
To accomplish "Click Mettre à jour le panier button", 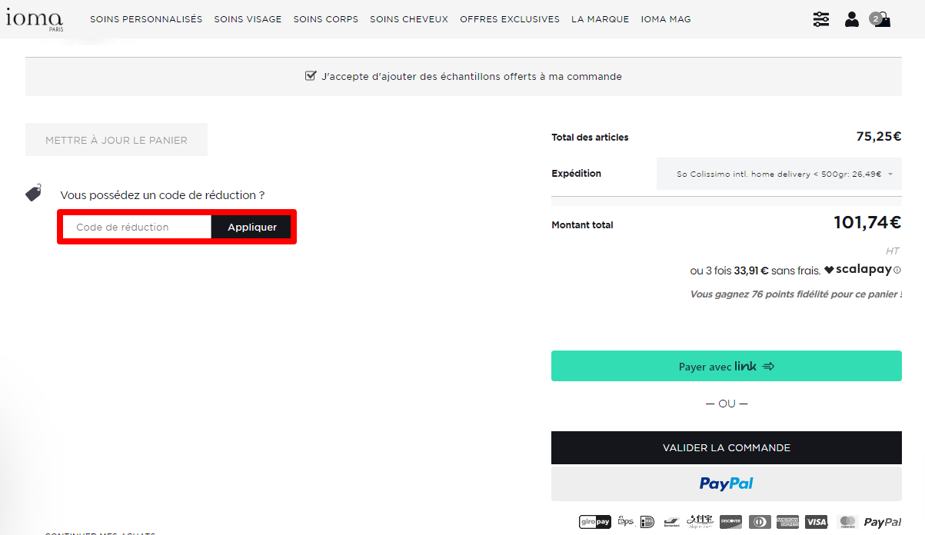I will click(x=116, y=140).
